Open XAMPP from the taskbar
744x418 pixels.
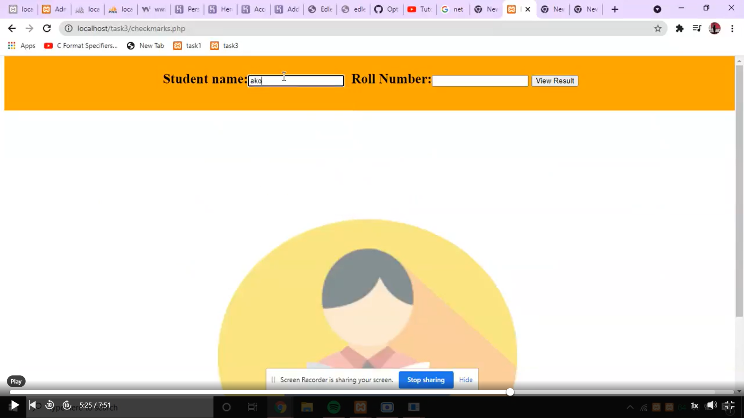coord(360,407)
